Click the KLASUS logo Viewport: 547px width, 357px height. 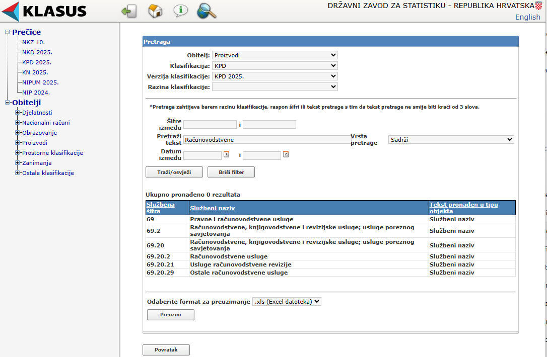[44, 11]
